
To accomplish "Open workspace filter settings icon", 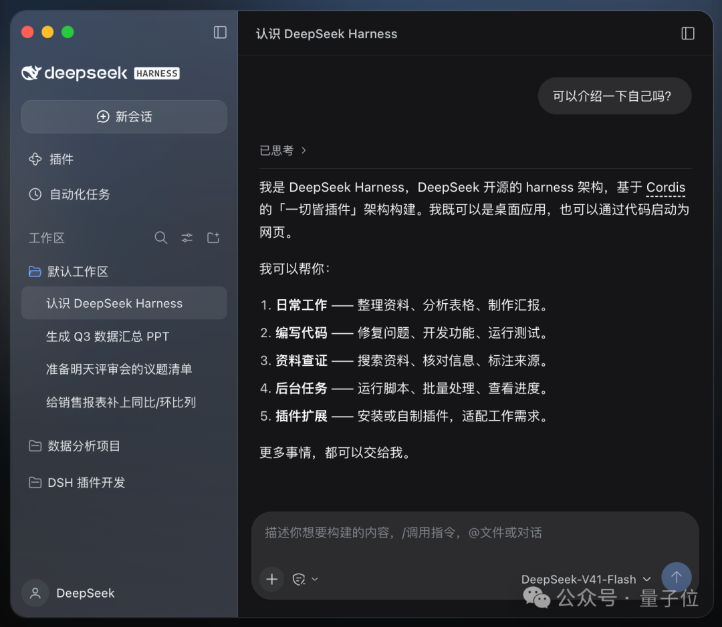I will coord(187,238).
